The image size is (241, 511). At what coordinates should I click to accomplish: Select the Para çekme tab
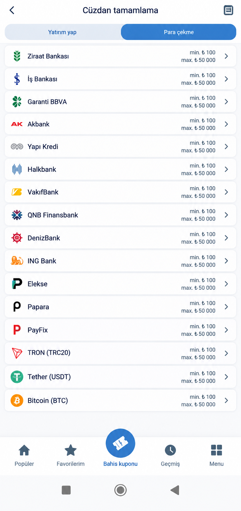point(179,32)
